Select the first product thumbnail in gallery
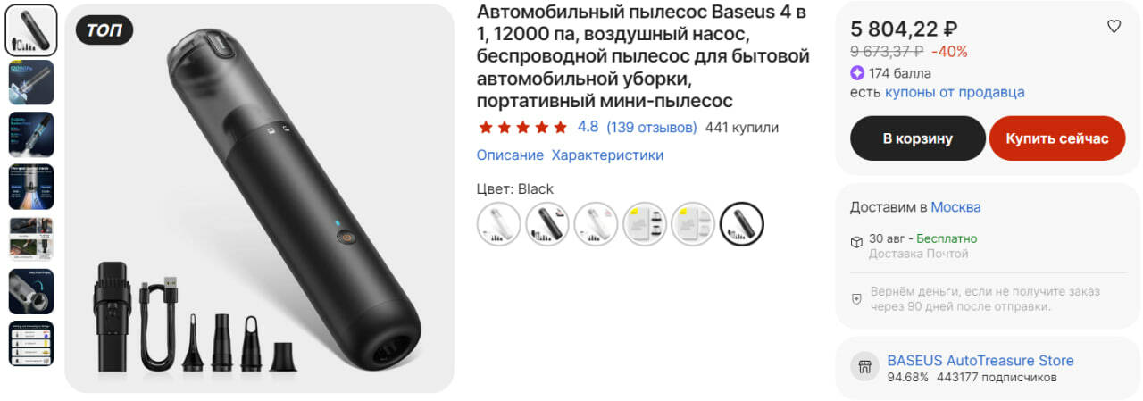 point(31,30)
